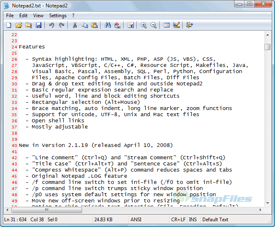The height and width of the screenshot is (227, 275).
Task: Click the New document toolbar icon
Action: [9, 25]
